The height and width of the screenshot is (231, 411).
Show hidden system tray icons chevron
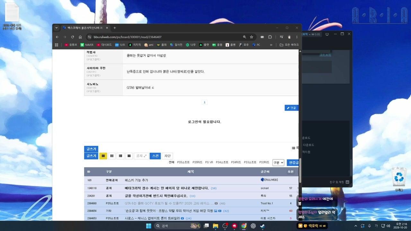coord(355,226)
